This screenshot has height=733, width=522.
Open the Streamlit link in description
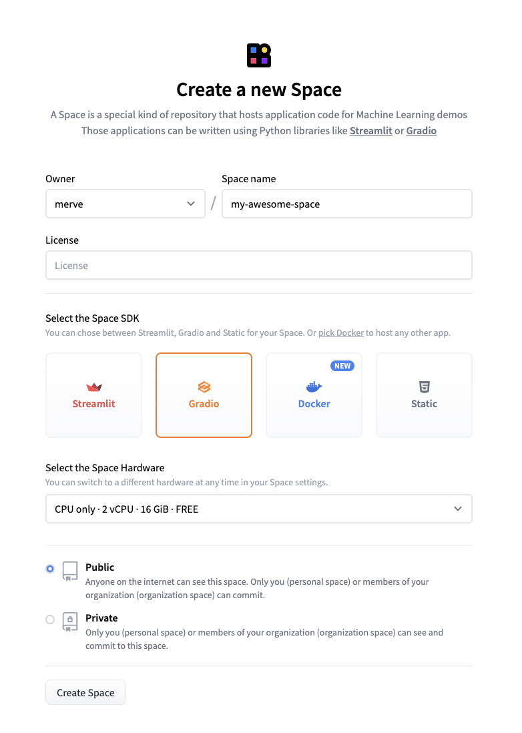pyautogui.click(x=370, y=131)
